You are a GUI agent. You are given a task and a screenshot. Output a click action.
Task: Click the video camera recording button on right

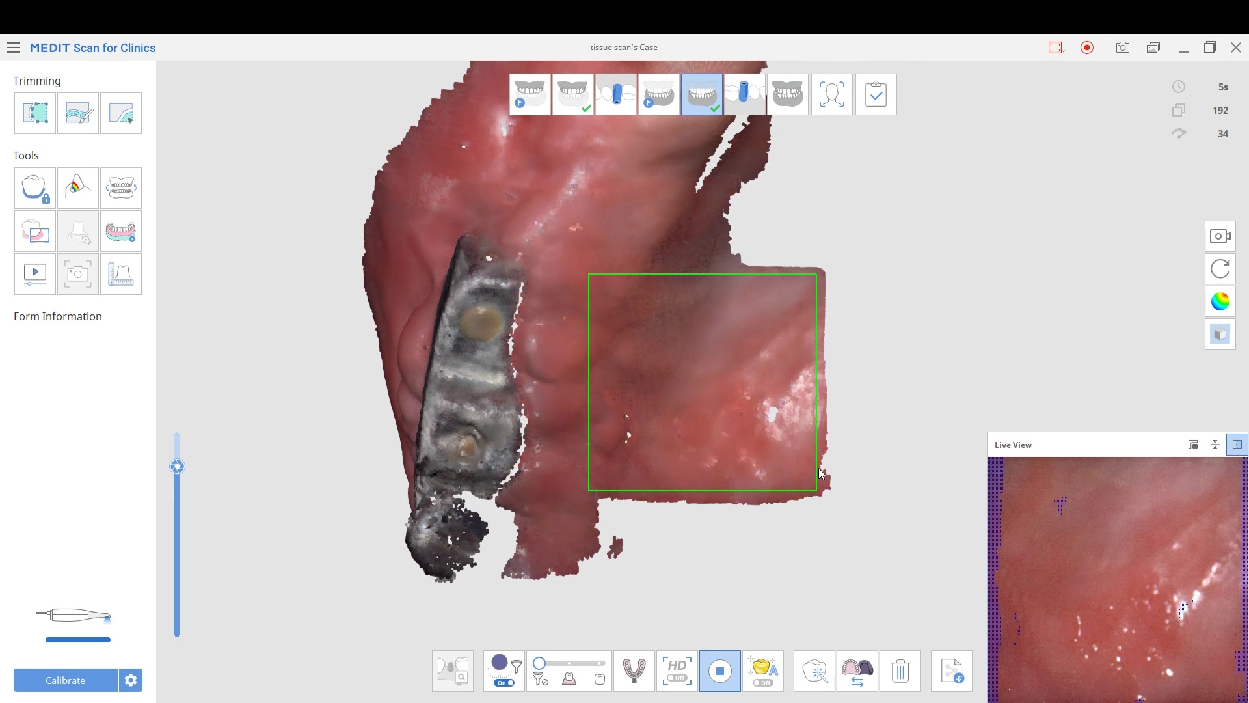pyautogui.click(x=1220, y=236)
